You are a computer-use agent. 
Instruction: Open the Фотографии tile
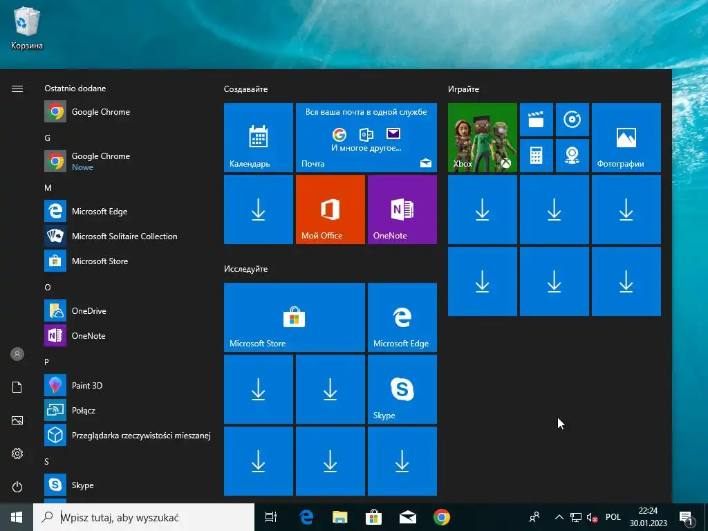[626, 138]
